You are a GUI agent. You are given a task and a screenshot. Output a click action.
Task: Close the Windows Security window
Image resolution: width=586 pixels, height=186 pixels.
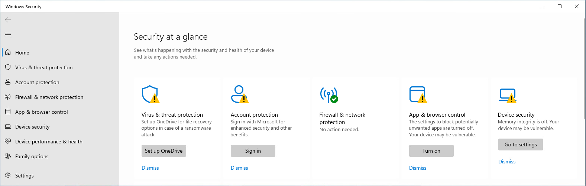pyautogui.click(x=577, y=6)
